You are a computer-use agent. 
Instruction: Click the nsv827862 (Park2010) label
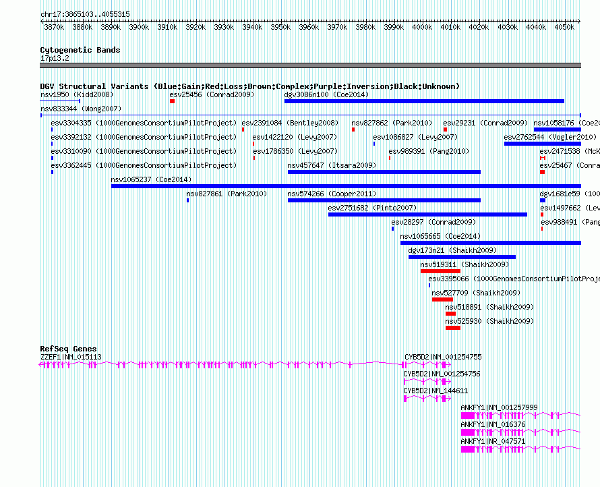click(392, 123)
